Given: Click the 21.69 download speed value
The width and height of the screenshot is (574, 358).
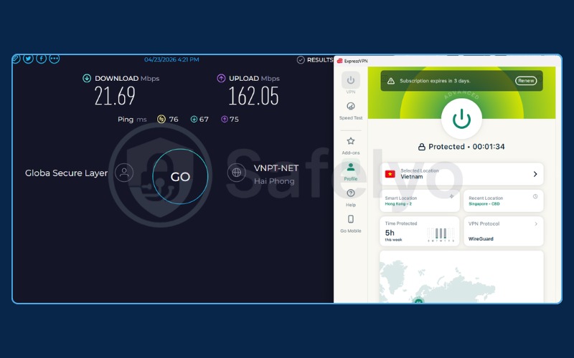Looking at the screenshot, I should point(115,96).
